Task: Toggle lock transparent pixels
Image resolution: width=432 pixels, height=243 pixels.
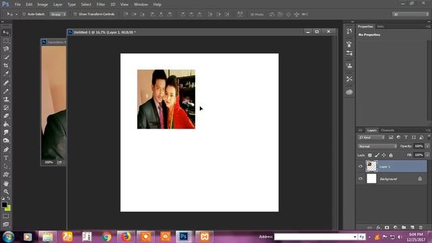Action: [x=370, y=155]
